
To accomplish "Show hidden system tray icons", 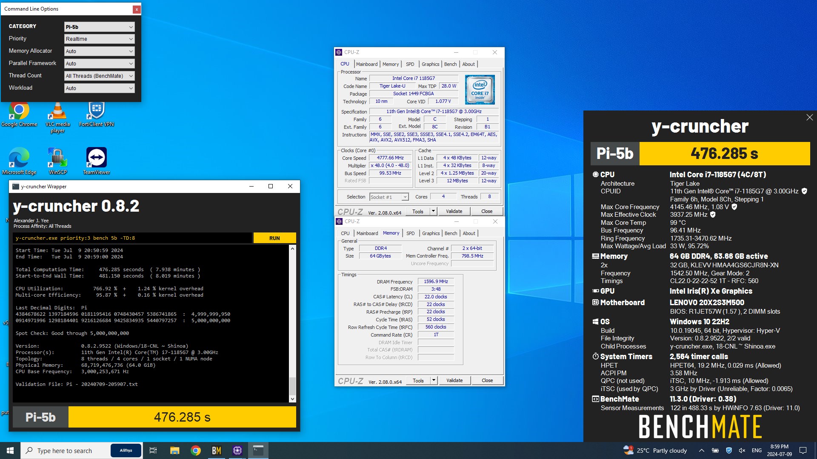I will click(x=702, y=450).
